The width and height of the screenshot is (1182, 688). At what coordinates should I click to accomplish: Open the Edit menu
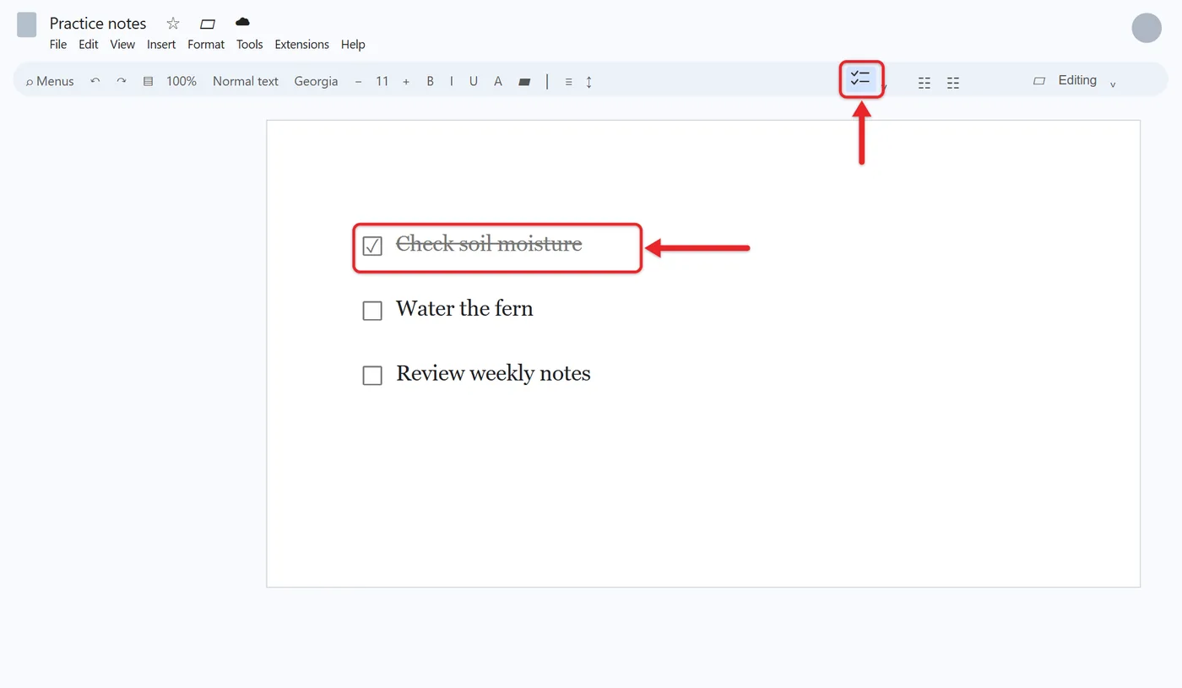pos(89,44)
